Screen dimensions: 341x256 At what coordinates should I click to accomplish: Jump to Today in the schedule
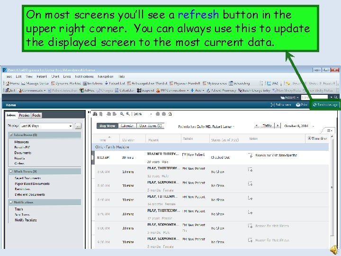(x=267, y=126)
